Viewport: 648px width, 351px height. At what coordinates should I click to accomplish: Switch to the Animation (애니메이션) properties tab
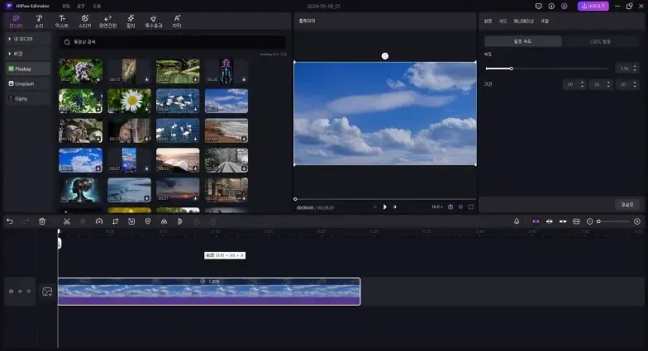click(x=523, y=20)
